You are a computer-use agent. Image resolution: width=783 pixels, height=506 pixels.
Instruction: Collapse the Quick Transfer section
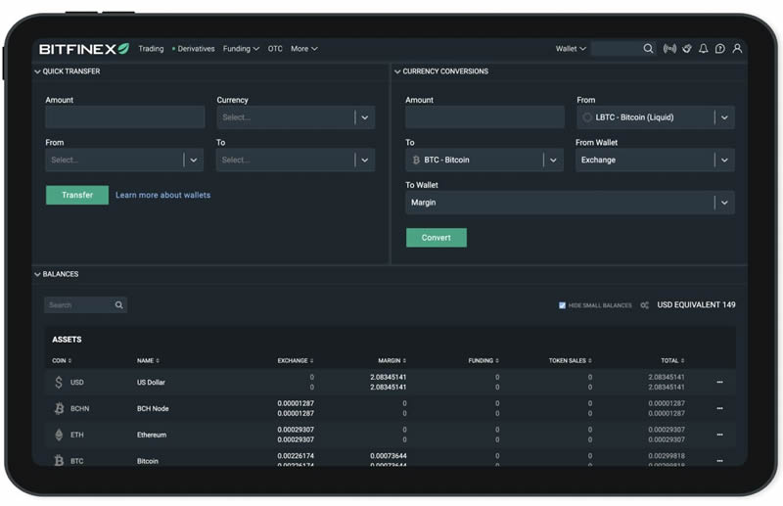[37, 71]
